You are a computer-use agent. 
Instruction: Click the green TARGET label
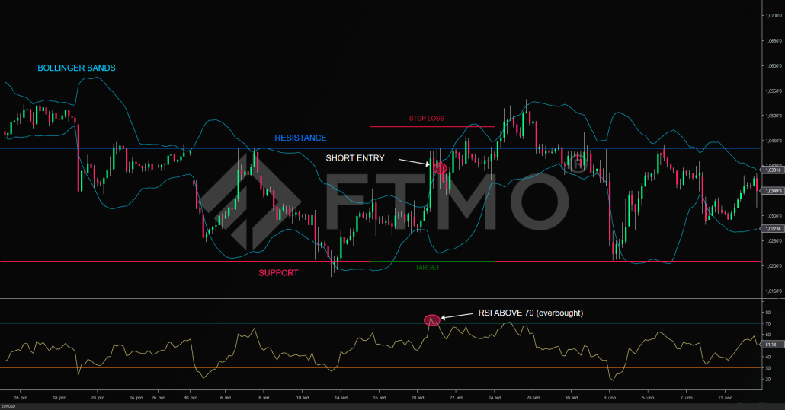pyautogui.click(x=427, y=268)
